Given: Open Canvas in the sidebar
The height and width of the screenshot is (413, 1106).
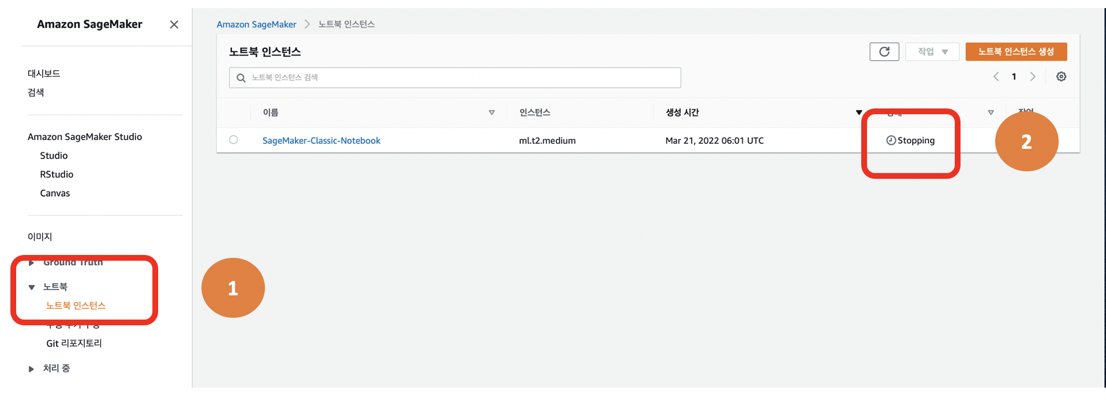Looking at the screenshot, I should 55,193.
